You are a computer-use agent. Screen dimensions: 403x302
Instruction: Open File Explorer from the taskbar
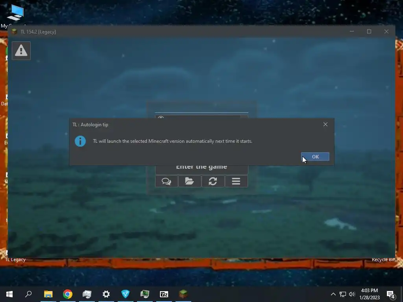click(48, 294)
